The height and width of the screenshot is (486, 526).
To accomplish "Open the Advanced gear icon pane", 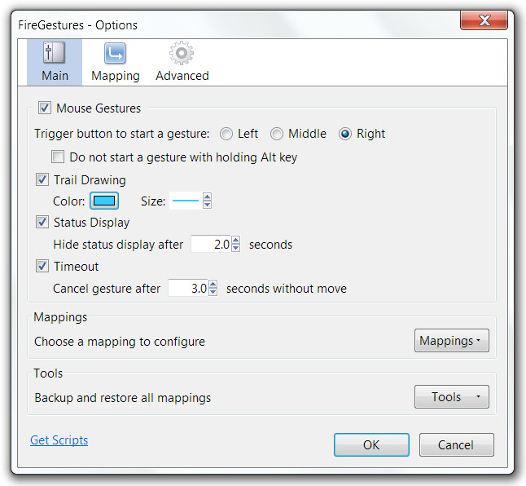I will [182, 62].
